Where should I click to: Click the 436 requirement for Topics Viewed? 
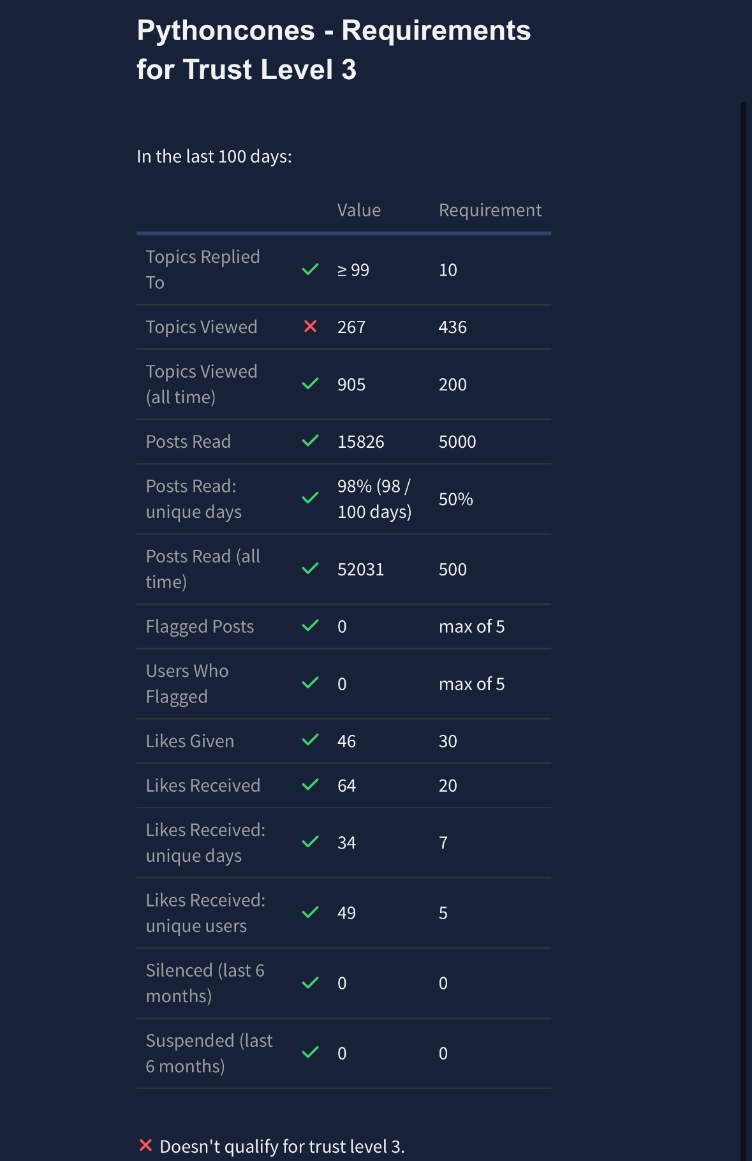[453, 327]
